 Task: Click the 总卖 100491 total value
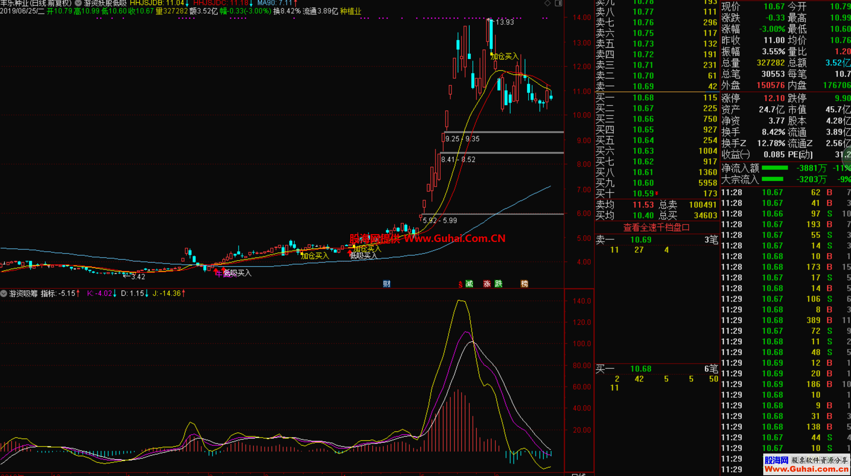coord(703,205)
